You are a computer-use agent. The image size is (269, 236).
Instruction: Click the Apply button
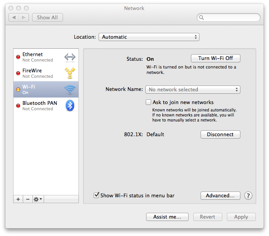click(x=241, y=217)
